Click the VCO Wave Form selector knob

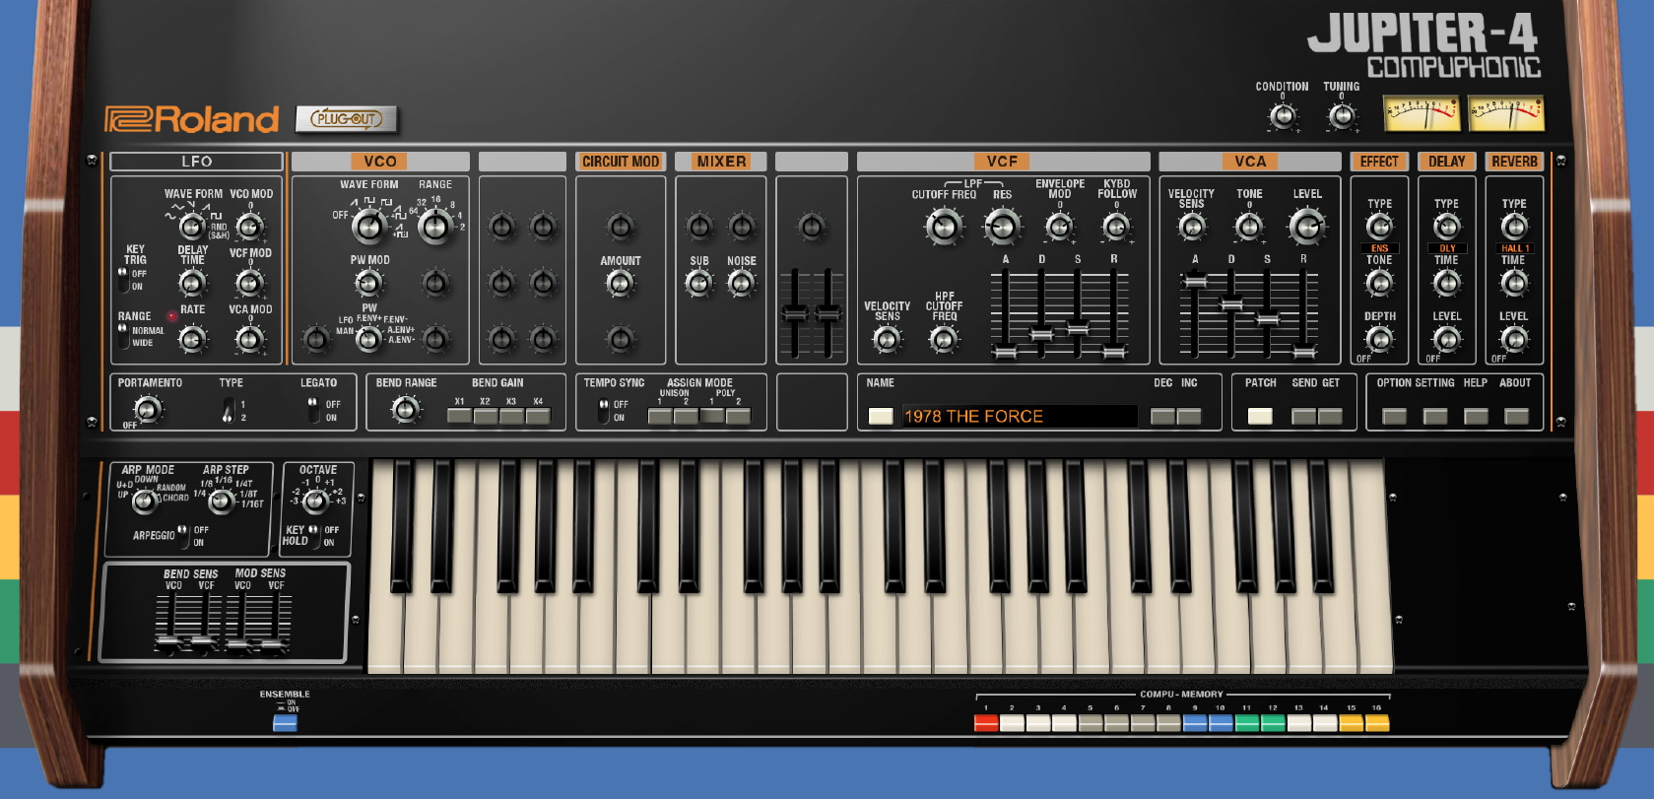pyautogui.click(x=368, y=227)
